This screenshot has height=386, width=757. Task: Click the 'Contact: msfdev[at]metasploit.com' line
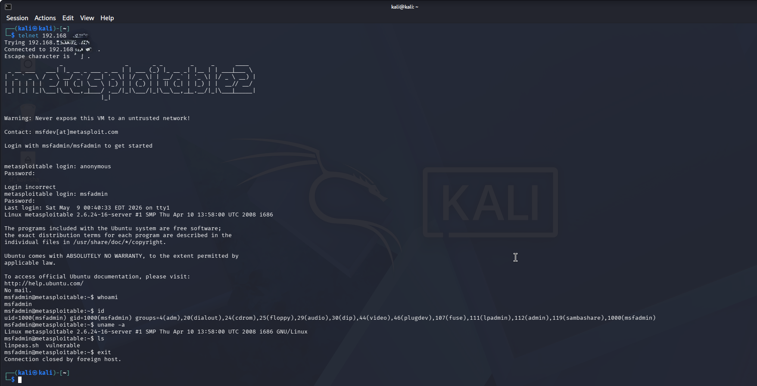pos(61,132)
